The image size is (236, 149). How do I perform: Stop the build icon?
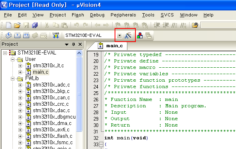44,36
